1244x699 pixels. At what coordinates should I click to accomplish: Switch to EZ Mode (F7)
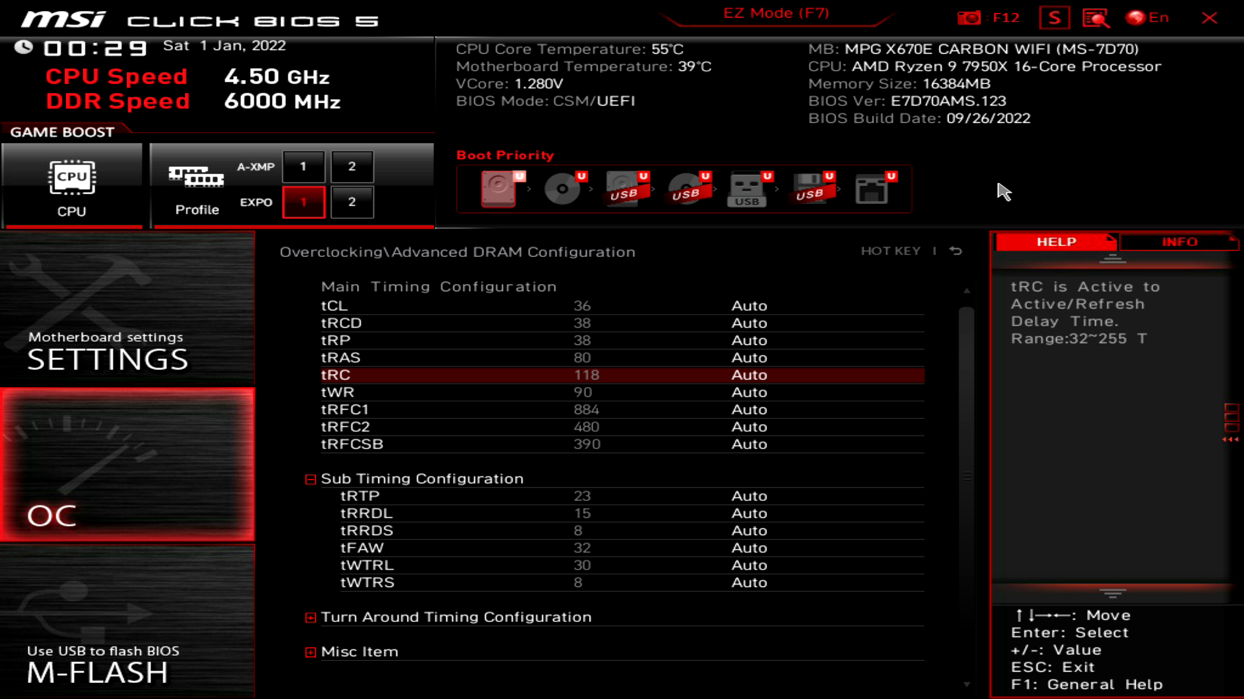click(776, 14)
